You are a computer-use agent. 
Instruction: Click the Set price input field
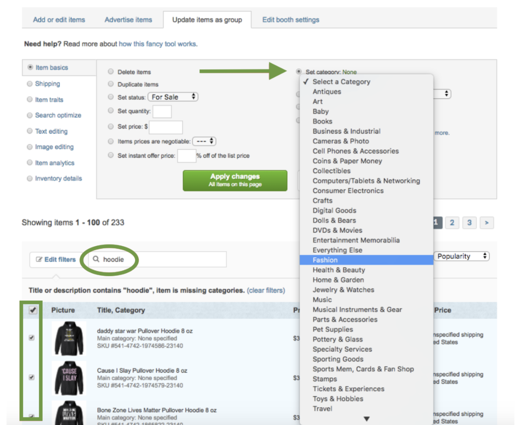[x=166, y=127]
